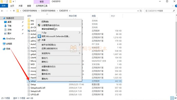Screen dimensions: 177x100
Task: Click the Back navigation arrow
Action: 2,11
